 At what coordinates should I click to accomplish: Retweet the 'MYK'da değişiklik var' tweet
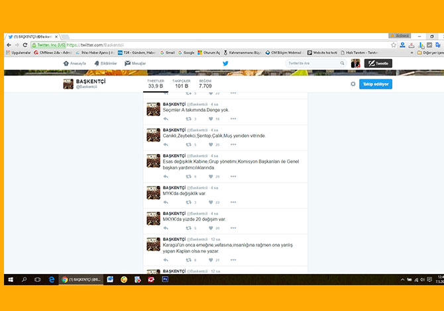[x=189, y=202]
